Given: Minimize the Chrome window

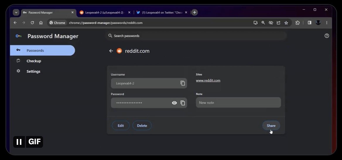Looking at the screenshot, I should [304, 10].
